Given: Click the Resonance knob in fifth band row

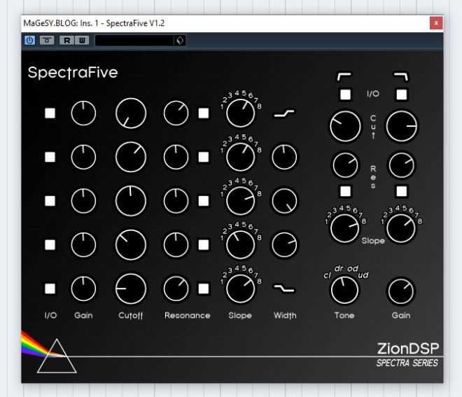Looking at the screenshot, I should [x=176, y=288].
